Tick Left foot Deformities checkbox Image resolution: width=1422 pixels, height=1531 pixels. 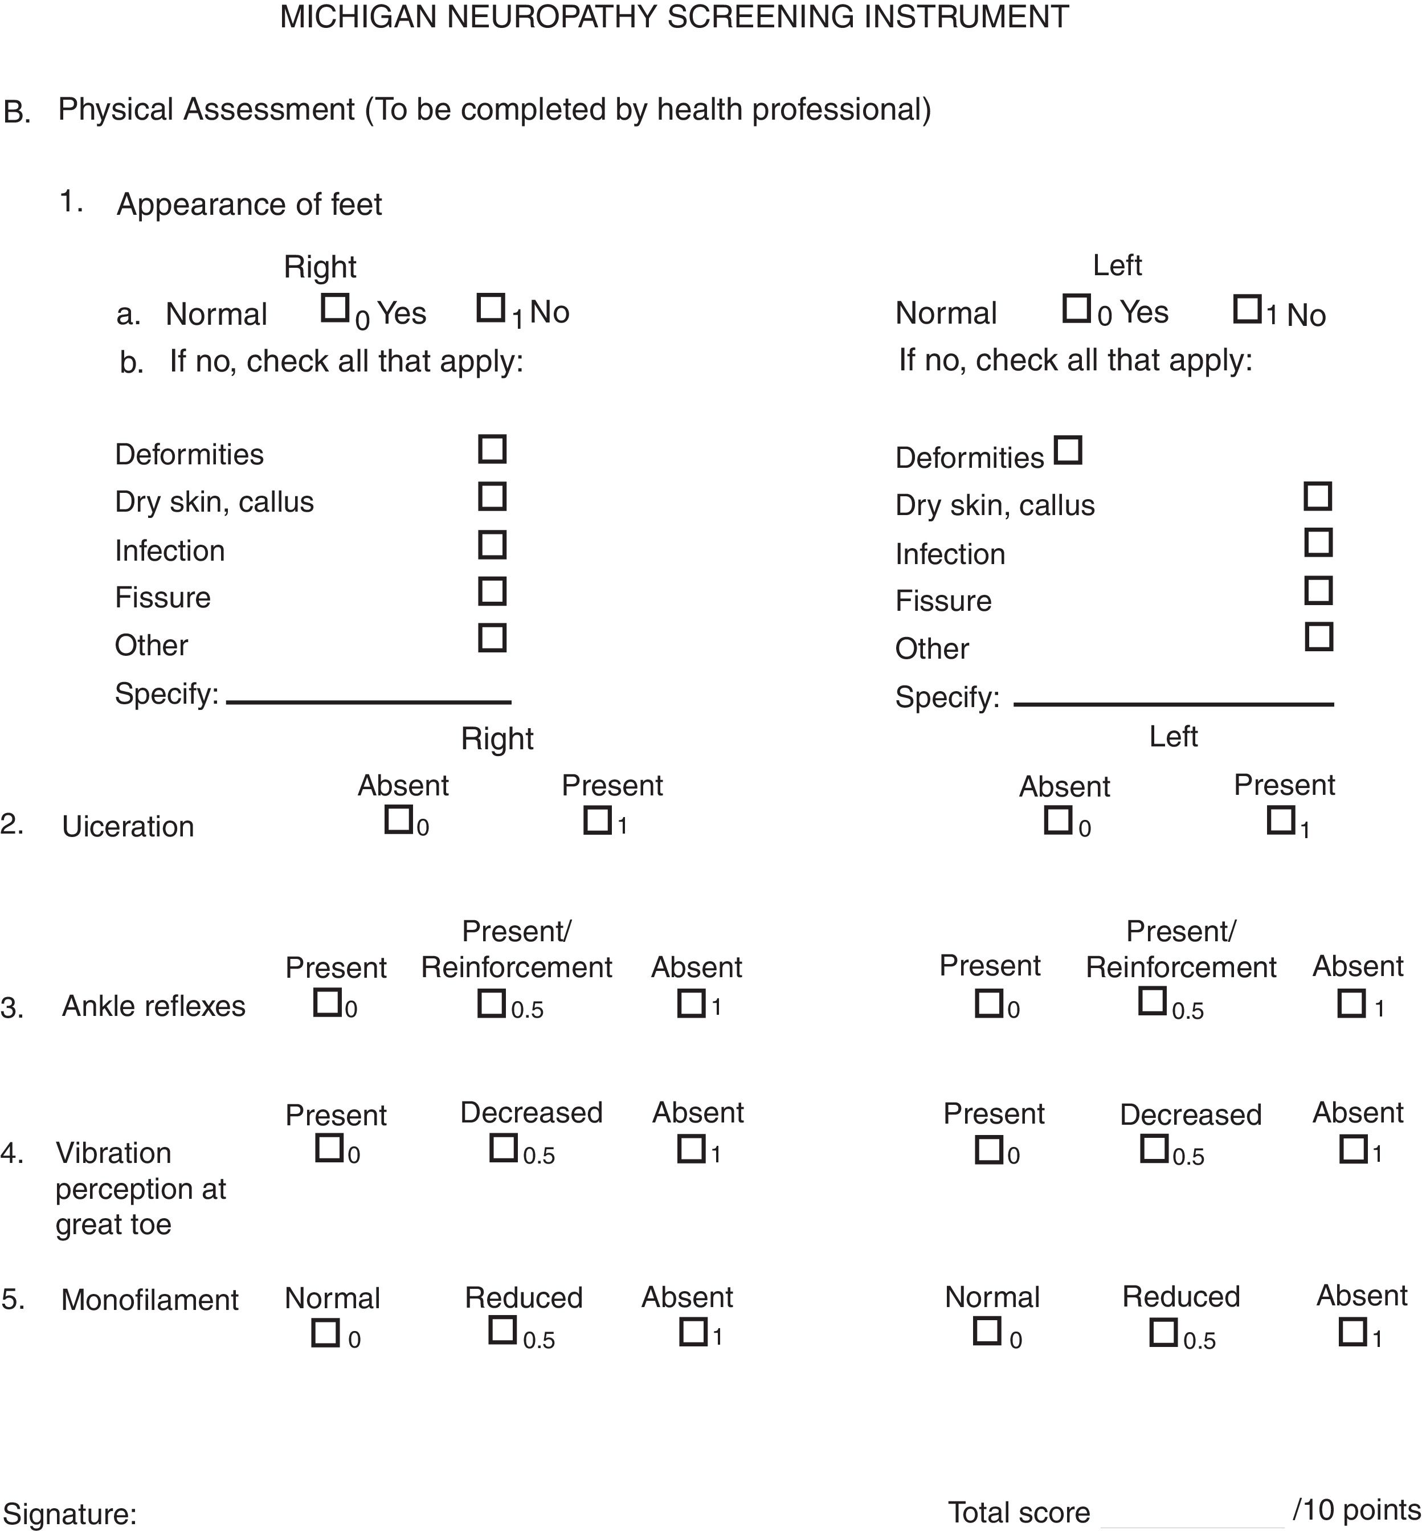[x=1067, y=450]
